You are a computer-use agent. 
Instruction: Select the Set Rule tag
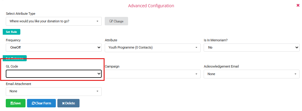[x=11, y=32]
